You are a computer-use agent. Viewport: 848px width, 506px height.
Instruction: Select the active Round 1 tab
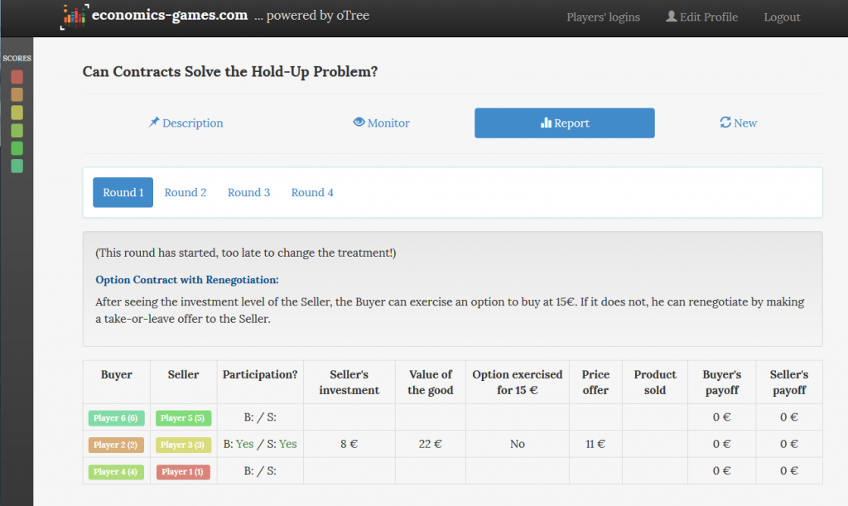[x=123, y=192]
